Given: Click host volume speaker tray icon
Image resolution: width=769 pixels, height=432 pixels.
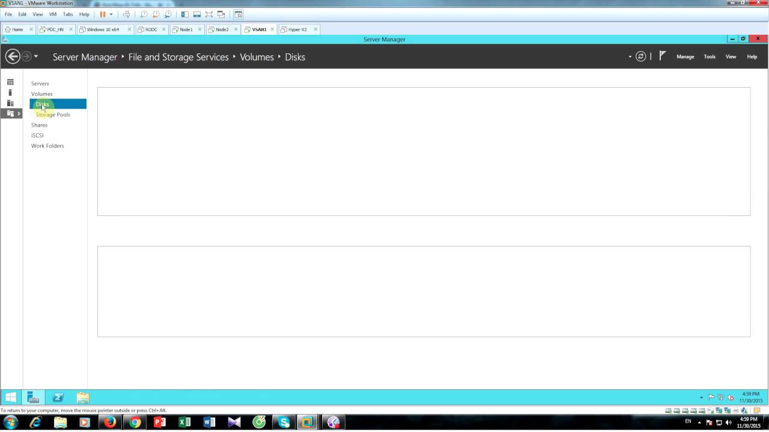Looking at the screenshot, I should tap(728, 422).
